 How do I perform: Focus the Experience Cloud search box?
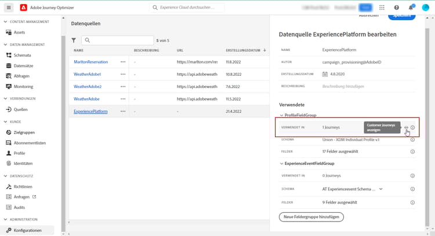[187, 8]
